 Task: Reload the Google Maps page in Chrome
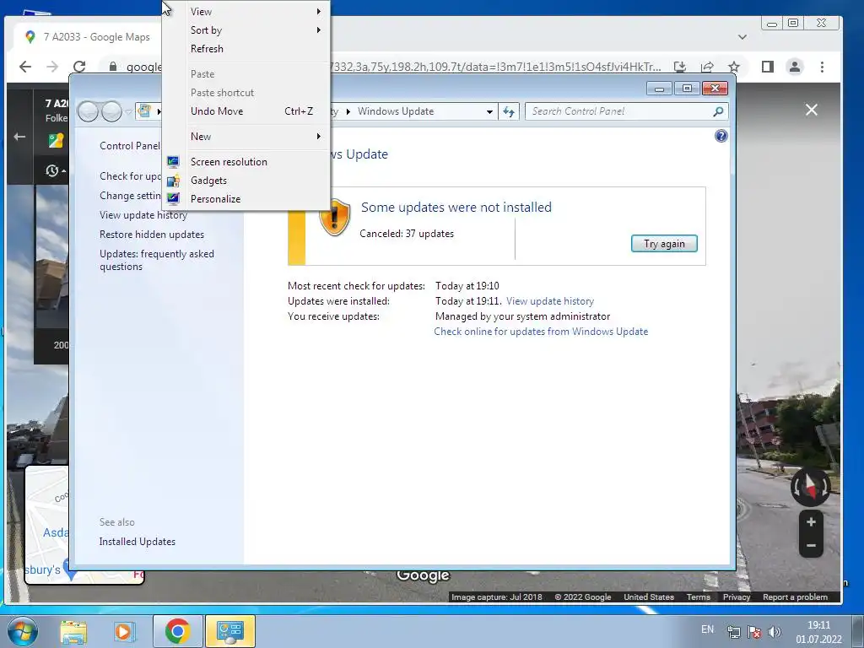79,67
